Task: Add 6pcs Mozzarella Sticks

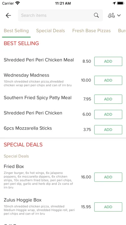Action: click(108, 130)
